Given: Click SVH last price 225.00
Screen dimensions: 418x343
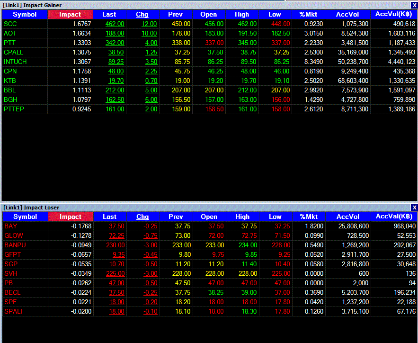Looking at the screenshot, I should pos(116,273).
